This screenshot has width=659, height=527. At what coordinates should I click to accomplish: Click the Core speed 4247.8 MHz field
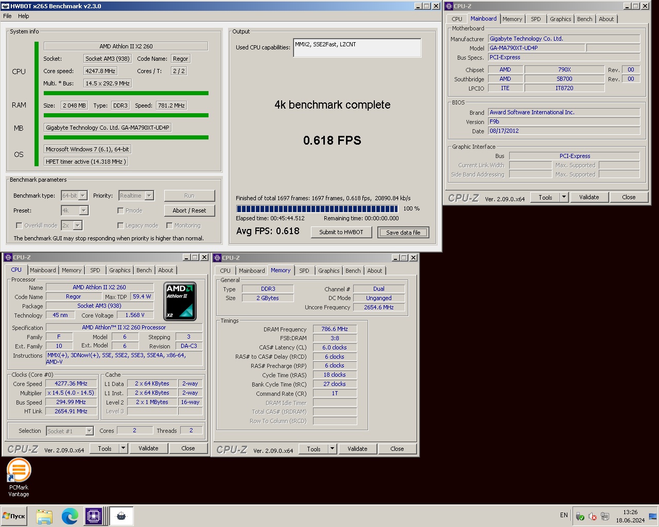pyautogui.click(x=101, y=71)
